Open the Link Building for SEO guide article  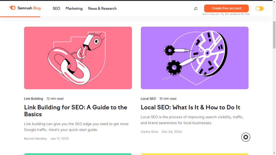[75, 107]
